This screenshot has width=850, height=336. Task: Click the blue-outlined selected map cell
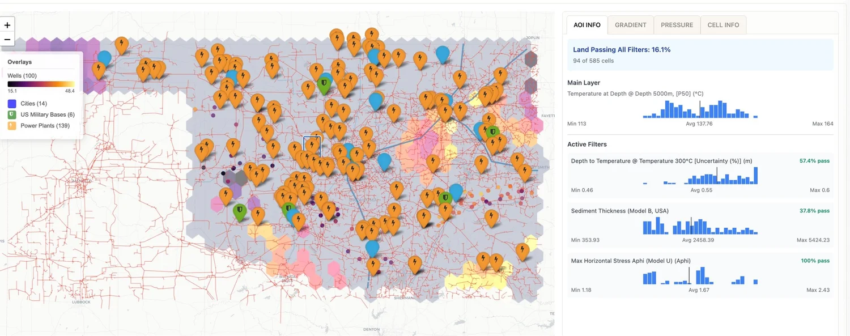tap(312, 146)
